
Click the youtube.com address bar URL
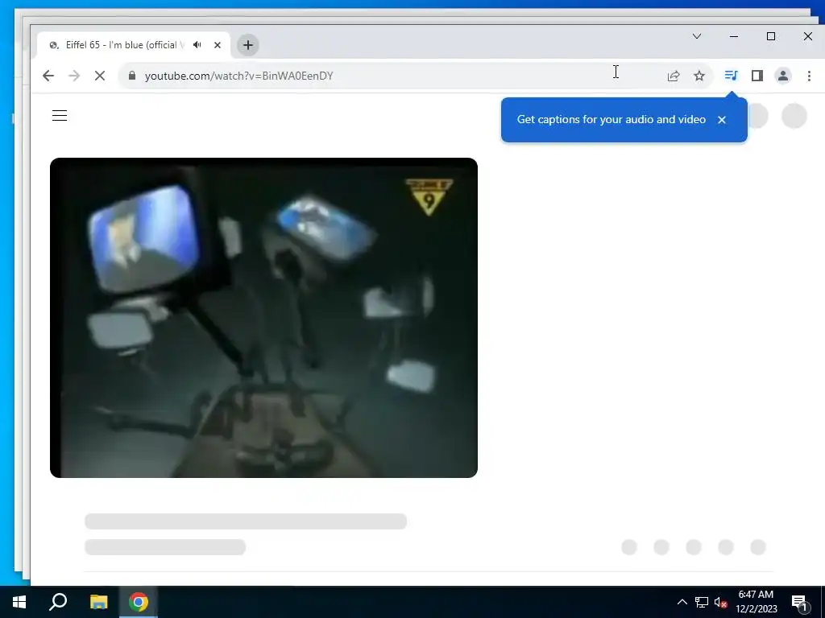tap(238, 76)
